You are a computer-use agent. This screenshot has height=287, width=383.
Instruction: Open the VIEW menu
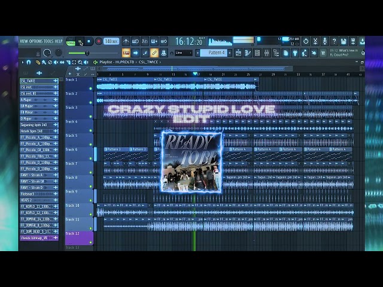(24, 41)
